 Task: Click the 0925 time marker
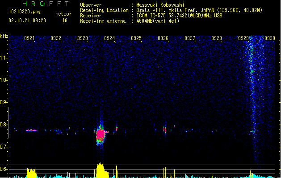pos(136,38)
